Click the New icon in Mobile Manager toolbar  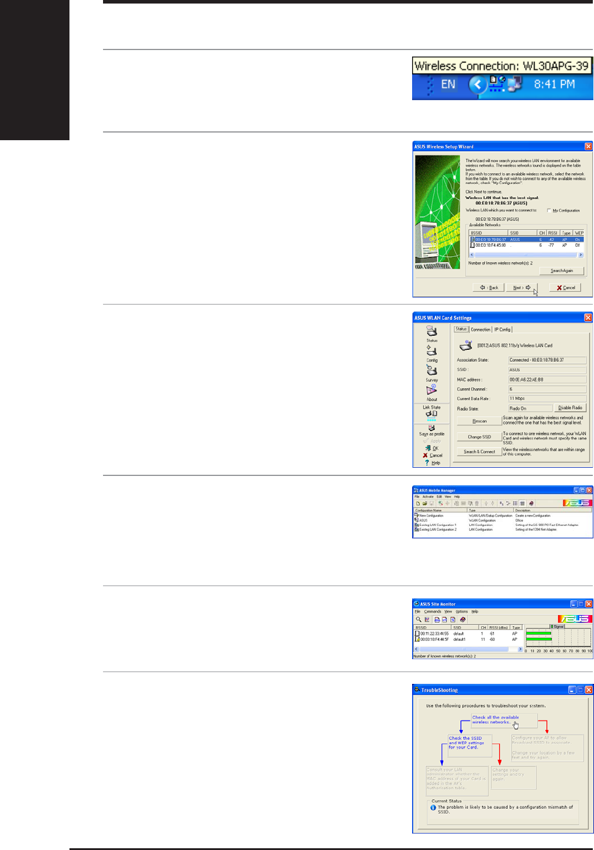417,503
